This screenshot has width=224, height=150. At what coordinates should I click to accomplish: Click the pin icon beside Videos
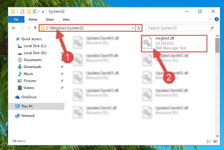pos(62,88)
